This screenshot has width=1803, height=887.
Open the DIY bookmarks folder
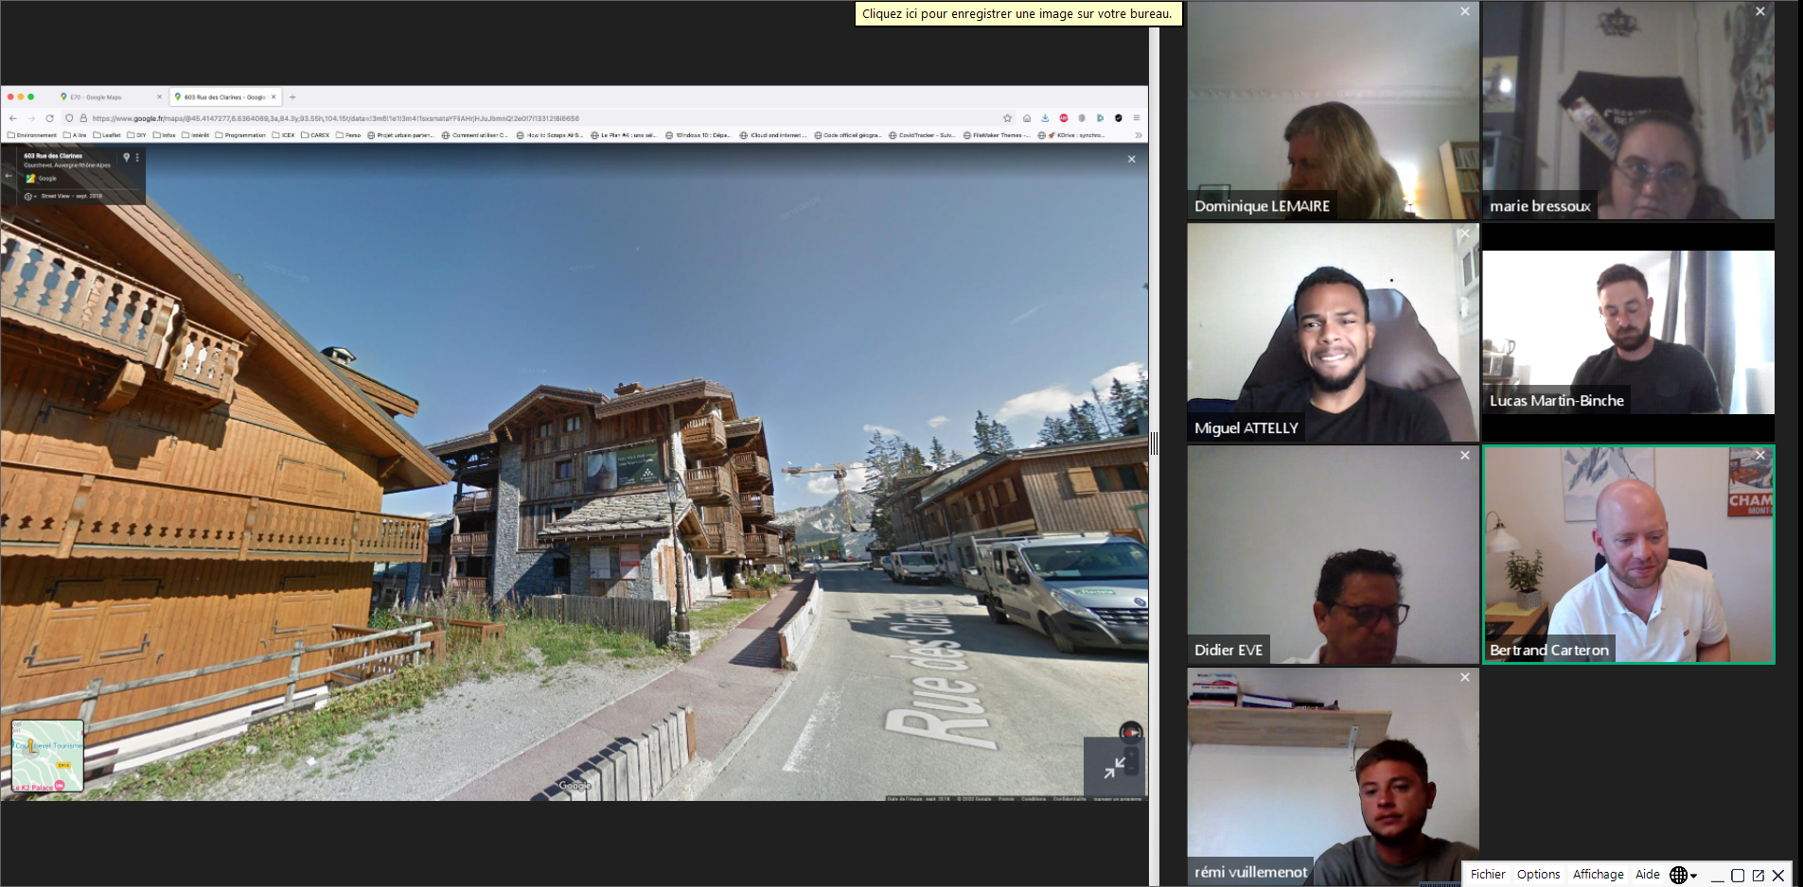[137, 135]
